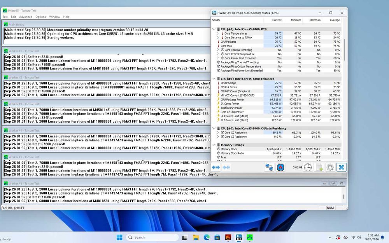
Task: Open Microsoft Store from the taskbar
Action: 217,238
